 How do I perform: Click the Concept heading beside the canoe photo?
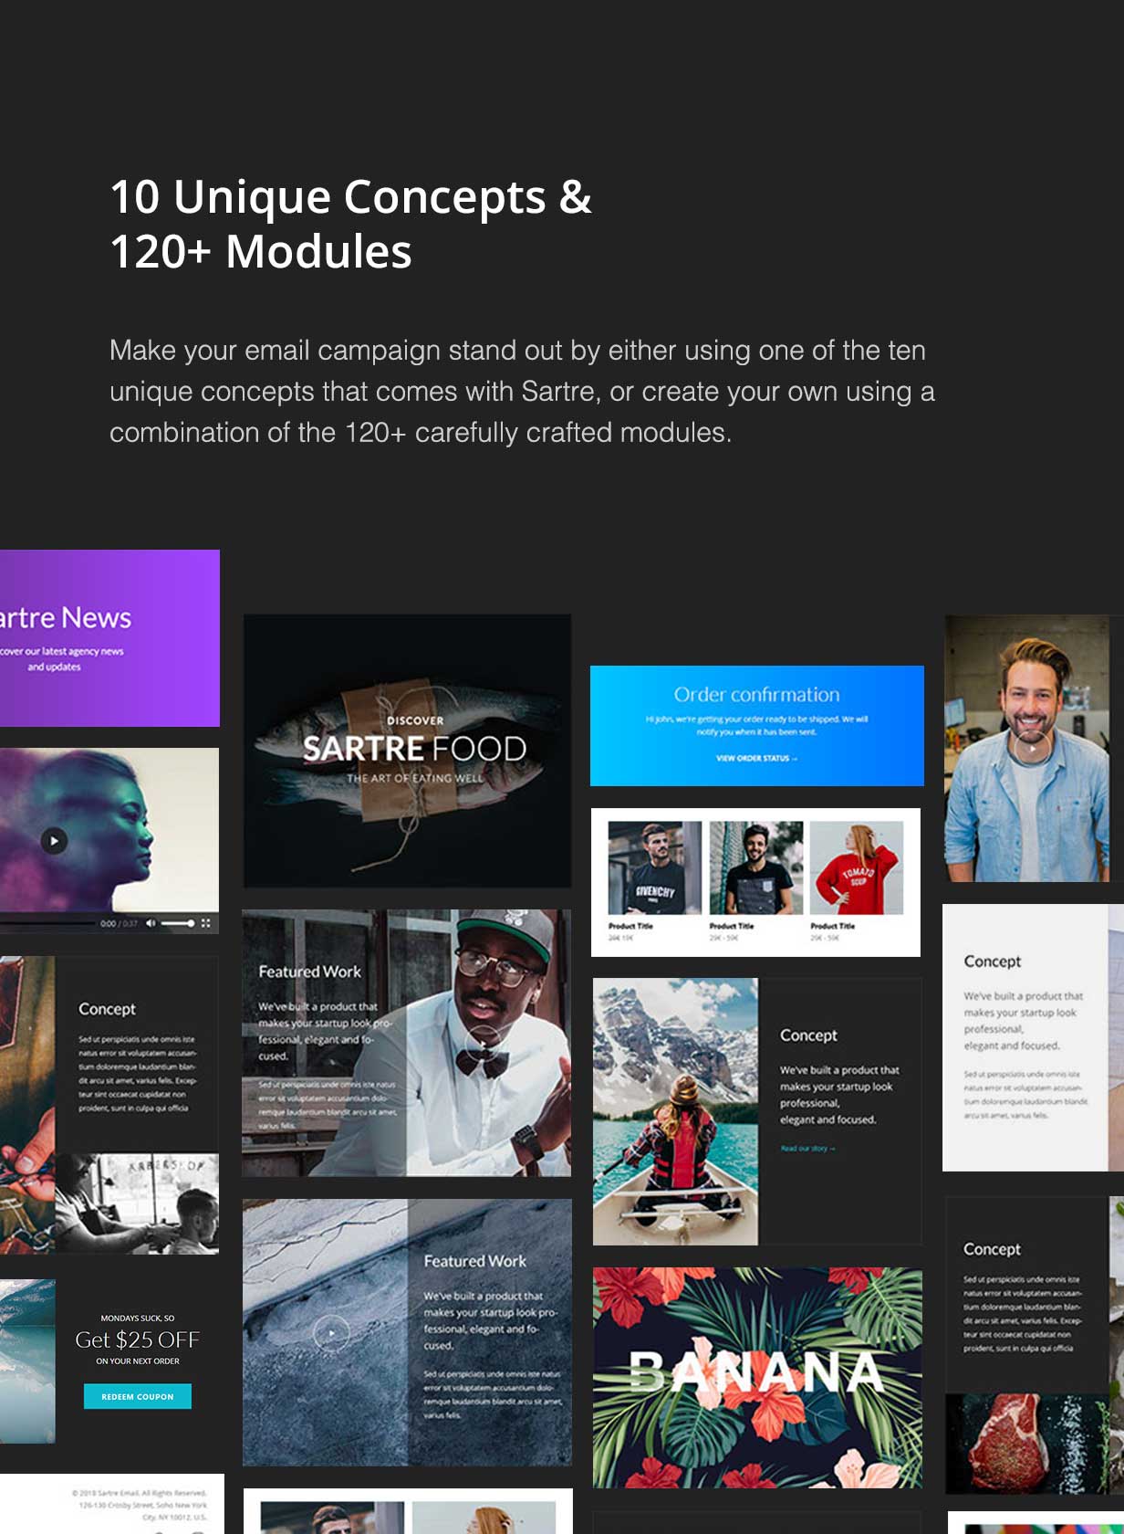click(x=808, y=1035)
